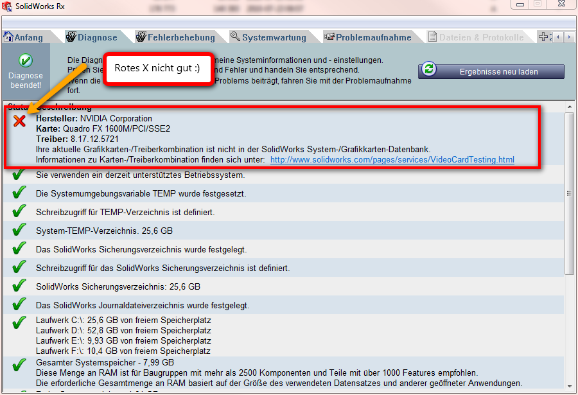578x395 pixels.
Task: Open the VideoCardTesting.html link
Action: [x=392, y=160]
